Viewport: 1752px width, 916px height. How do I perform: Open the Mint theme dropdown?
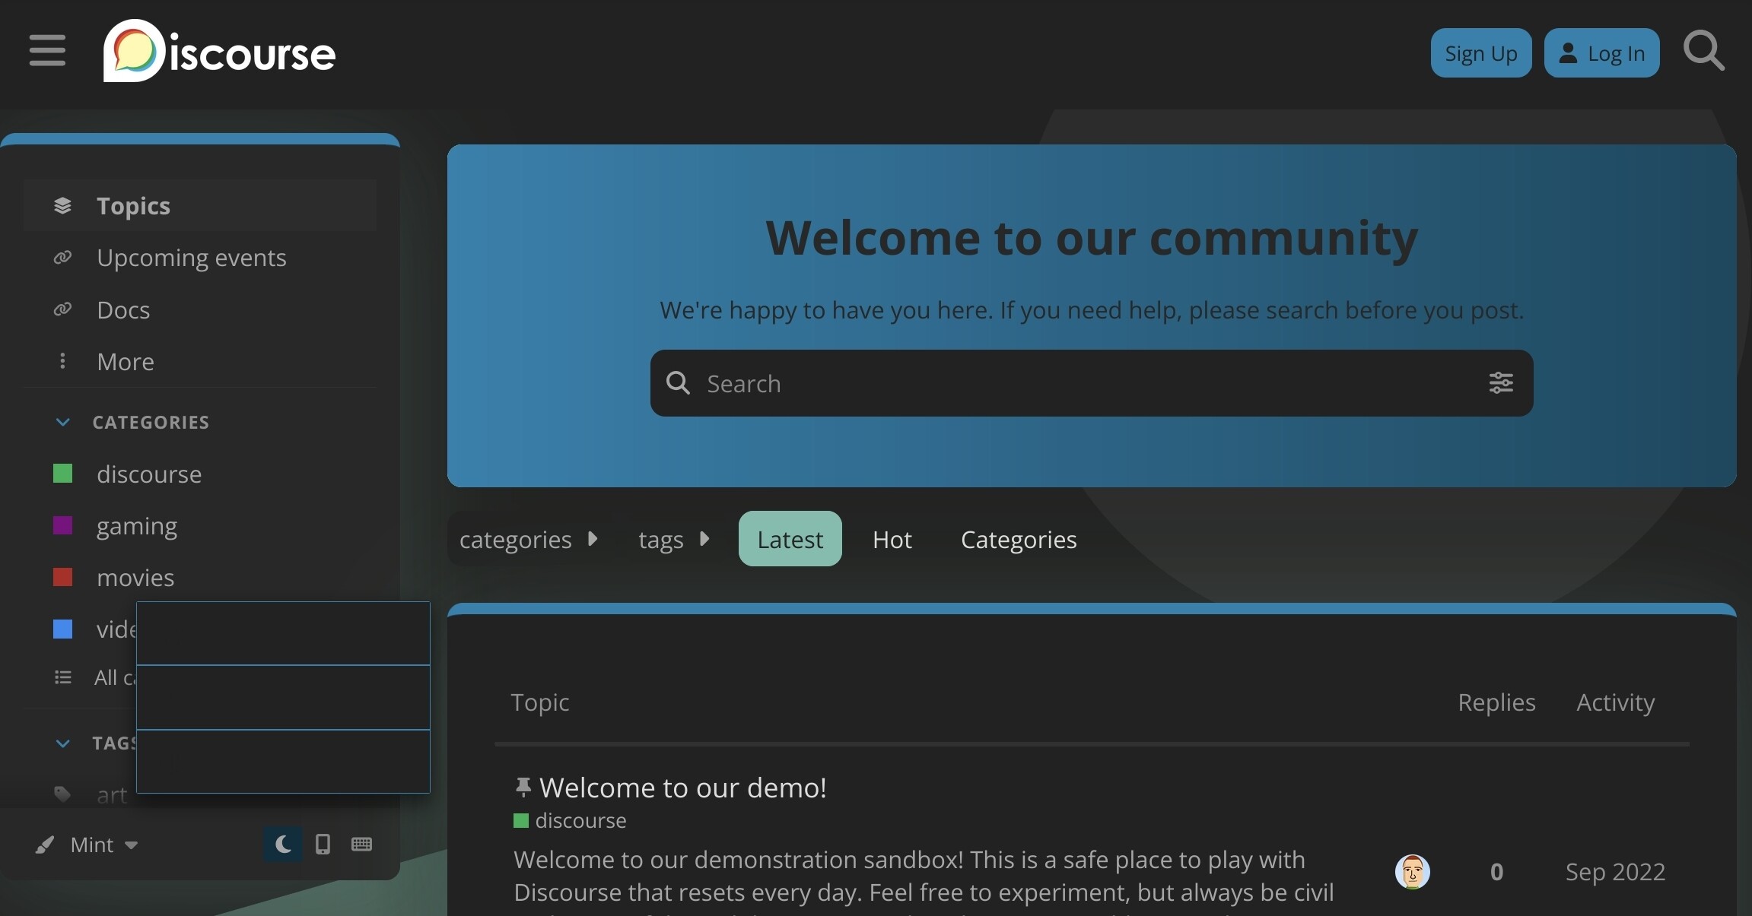(103, 845)
